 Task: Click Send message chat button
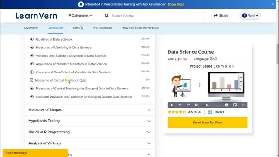tap(35, 153)
